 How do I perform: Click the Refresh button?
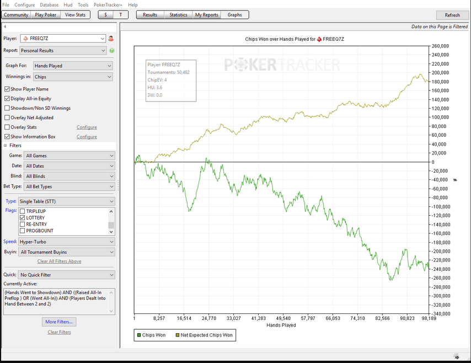[x=452, y=15]
